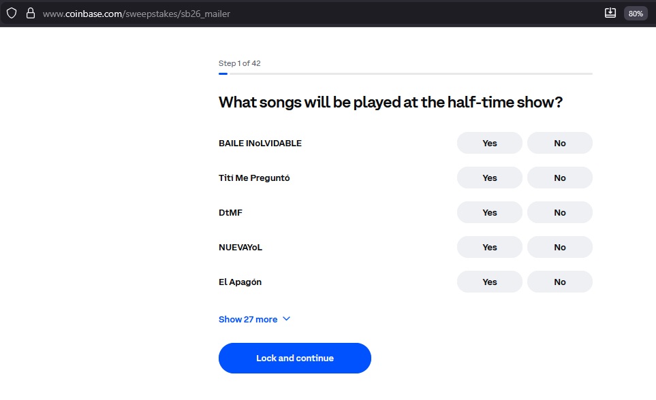Mark Yes for NUEVAYoL
This screenshot has height=400, width=656.
point(489,248)
